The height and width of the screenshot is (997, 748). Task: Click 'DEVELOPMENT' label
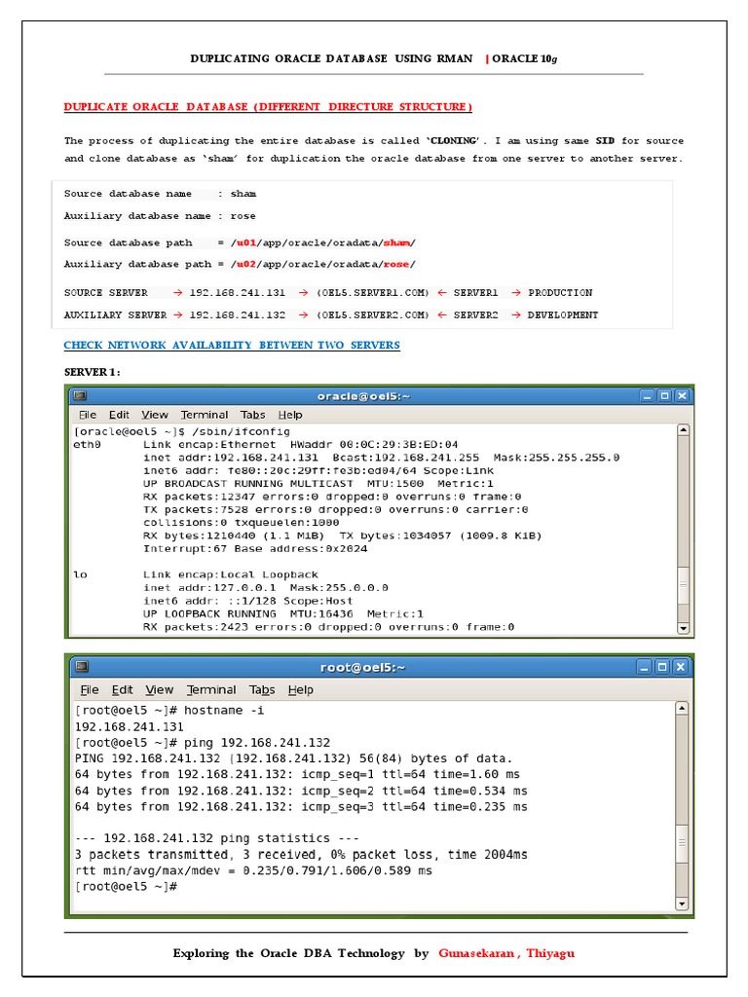pyautogui.click(x=562, y=315)
